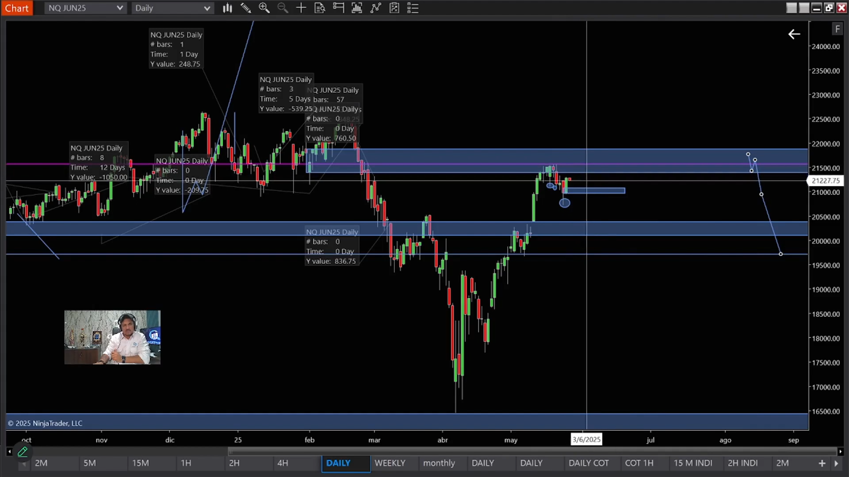
Task: Select the blue ellipse drawing below candles
Action: tap(565, 203)
